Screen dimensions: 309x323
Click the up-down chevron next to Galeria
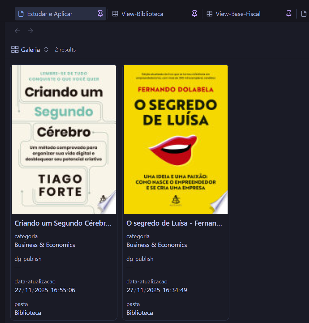[x=46, y=50]
